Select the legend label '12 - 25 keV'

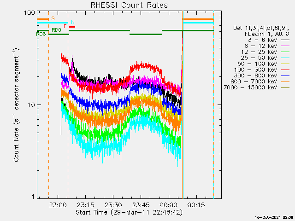259,52
